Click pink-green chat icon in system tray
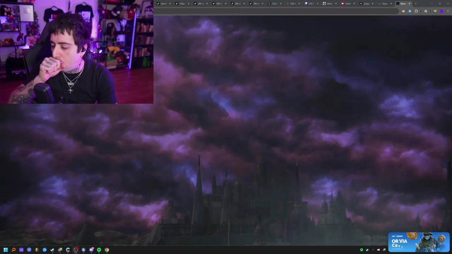Viewport: 452px width, 254px height. 384,250
